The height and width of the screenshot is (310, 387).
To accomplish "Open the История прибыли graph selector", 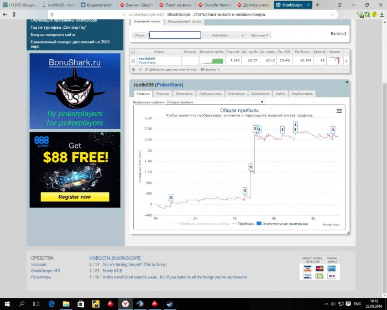I will pos(216,102).
